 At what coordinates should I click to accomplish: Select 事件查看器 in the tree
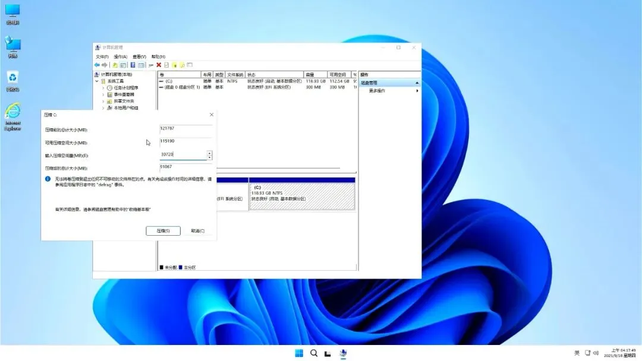tap(124, 94)
